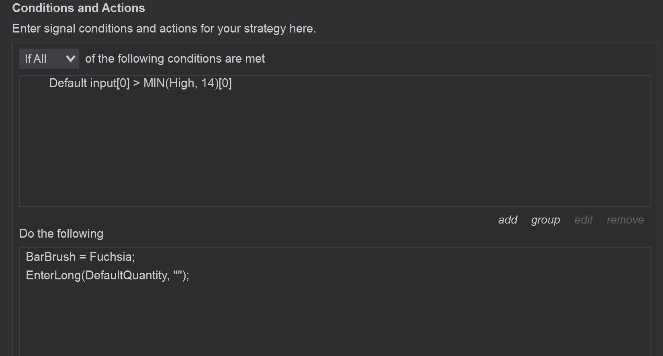Select the Default input versus MIN(High, 14) condition row
Viewport: 663px width, 356px height.
pos(140,83)
